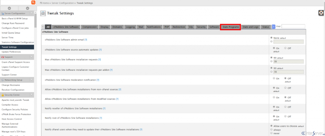Open the lifebuoy support icon

321,13
